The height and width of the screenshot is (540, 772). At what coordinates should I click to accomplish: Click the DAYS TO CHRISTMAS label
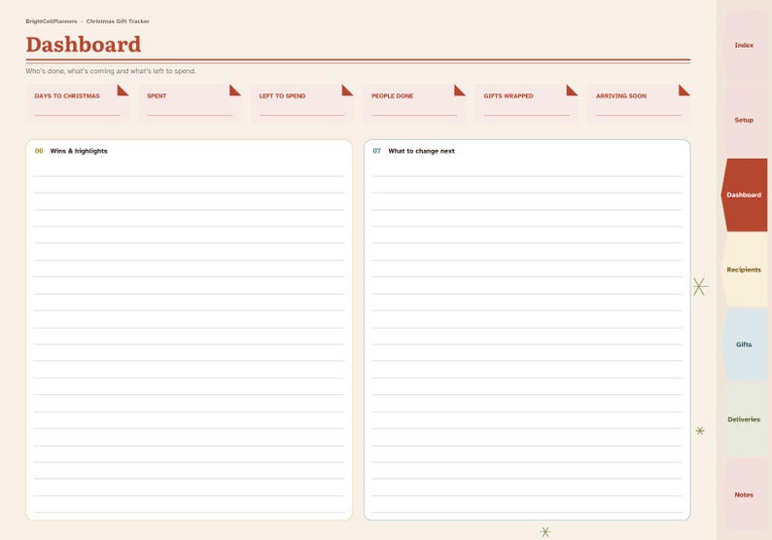(x=67, y=96)
